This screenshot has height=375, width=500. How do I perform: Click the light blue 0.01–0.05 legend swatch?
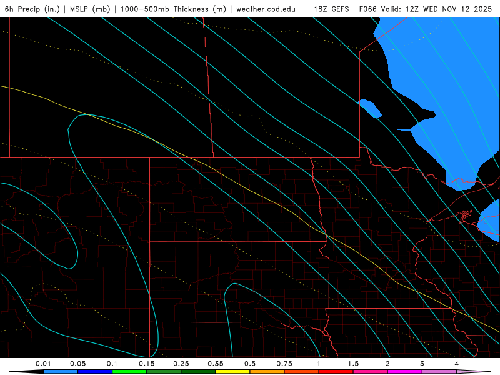click(x=61, y=372)
